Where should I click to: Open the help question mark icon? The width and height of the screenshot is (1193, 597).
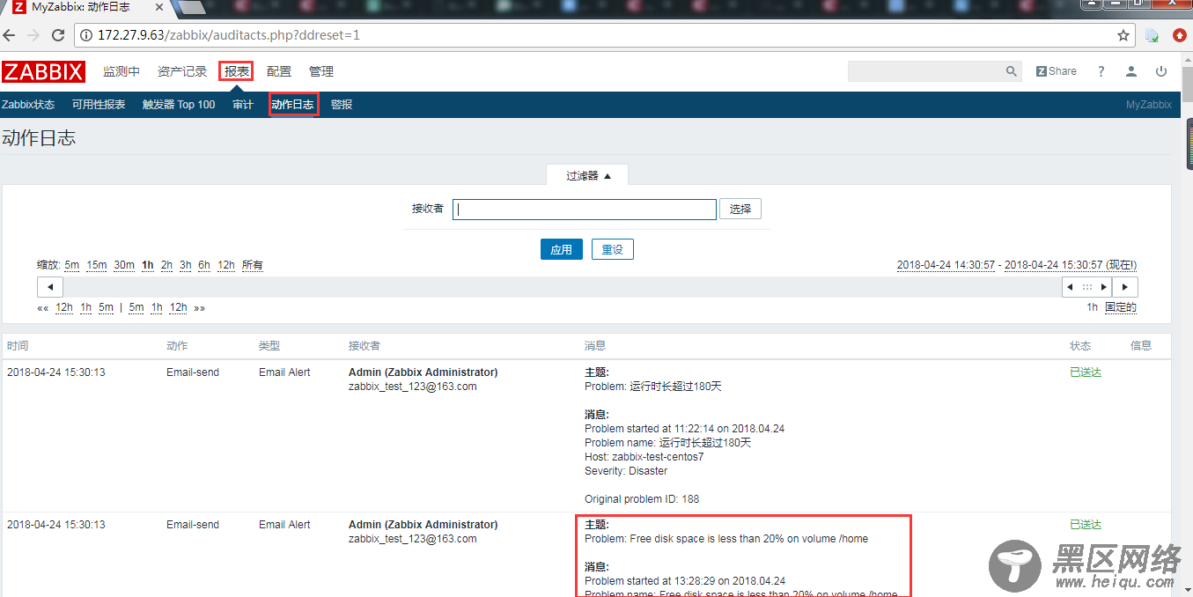pyautogui.click(x=1101, y=71)
